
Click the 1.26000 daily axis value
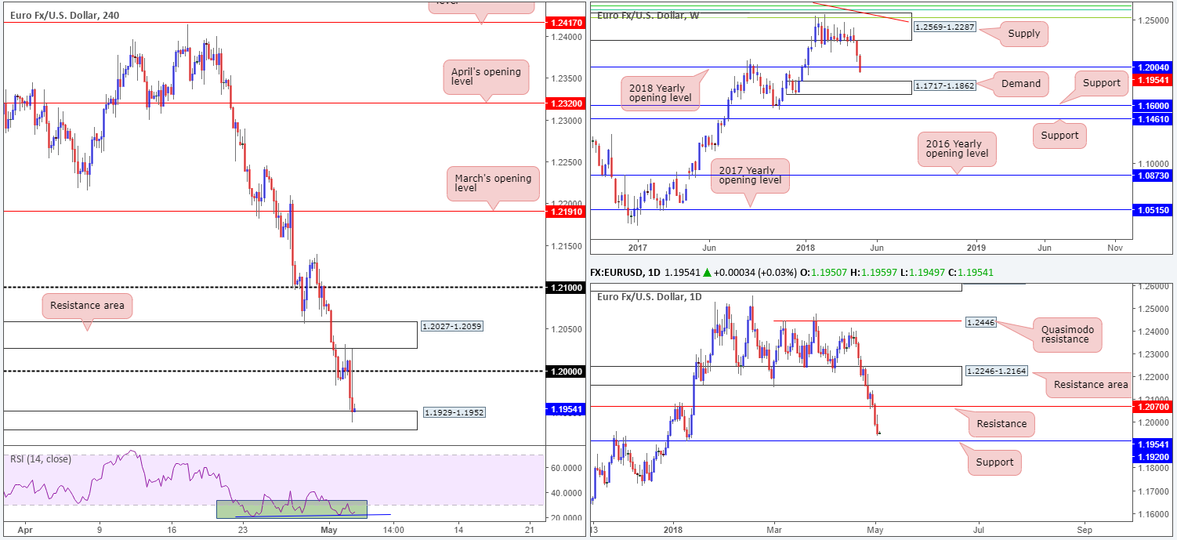point(1152,286)
